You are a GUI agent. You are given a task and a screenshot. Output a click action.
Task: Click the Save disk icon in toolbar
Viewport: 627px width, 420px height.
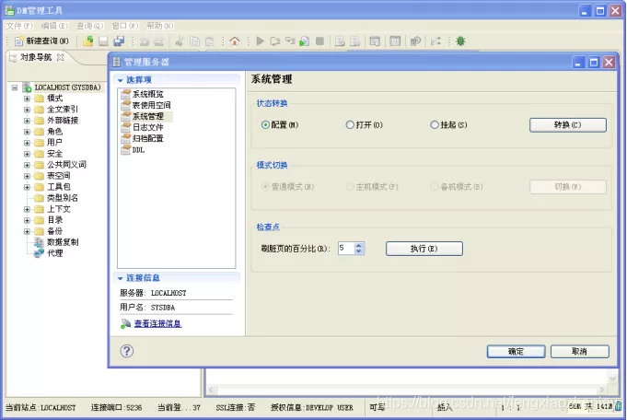point(103,41)
